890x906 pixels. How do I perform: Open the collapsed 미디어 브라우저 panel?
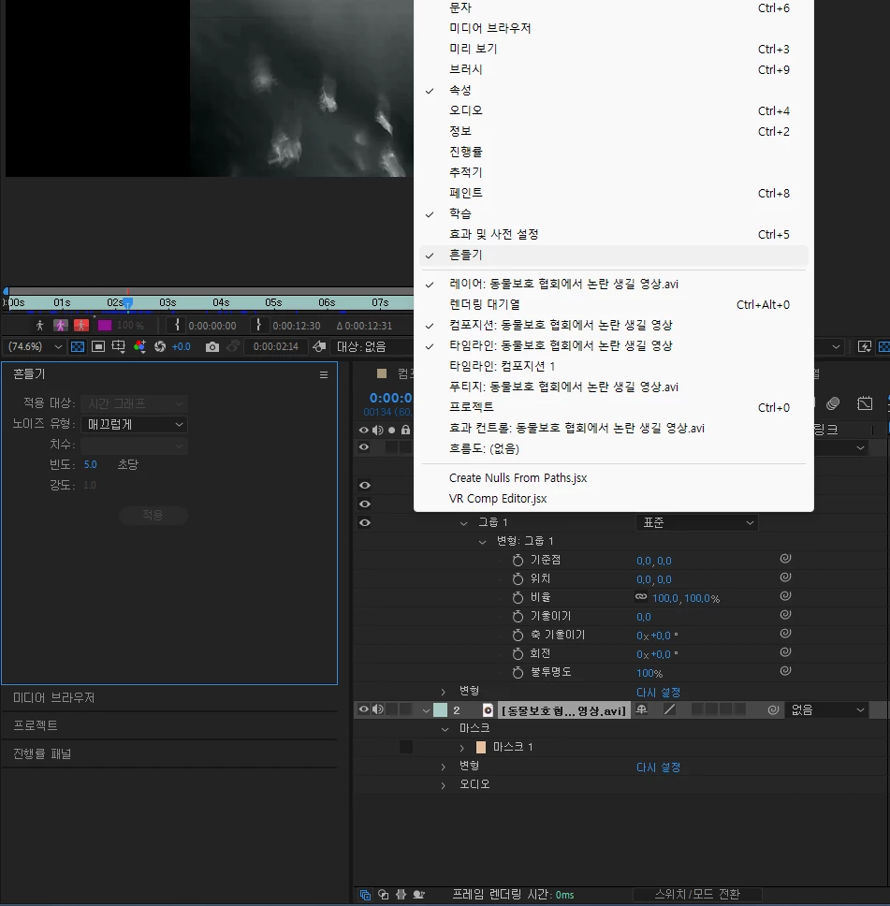click(x=53, y=698)
